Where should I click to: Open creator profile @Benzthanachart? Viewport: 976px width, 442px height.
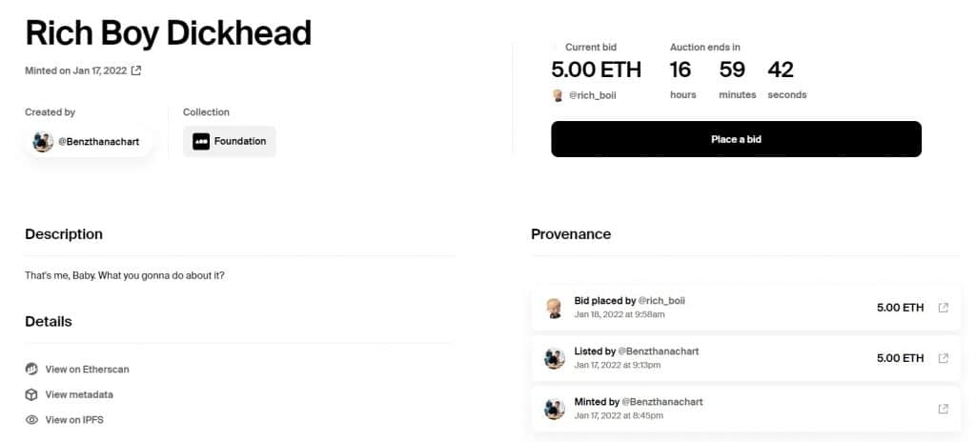tap(89, 142)
